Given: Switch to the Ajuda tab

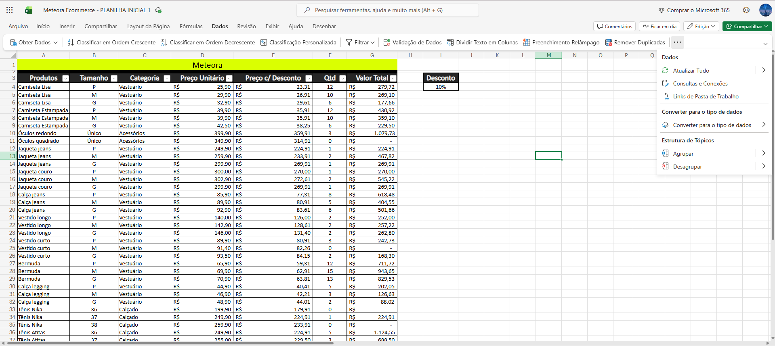Looking at the screenshot, I should tap(296, 26).
